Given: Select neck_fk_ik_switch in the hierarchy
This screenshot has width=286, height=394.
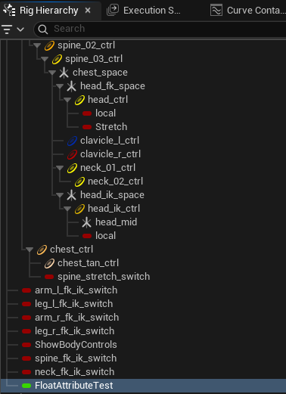Looking at the screenshot, I should tap(74, 372).
